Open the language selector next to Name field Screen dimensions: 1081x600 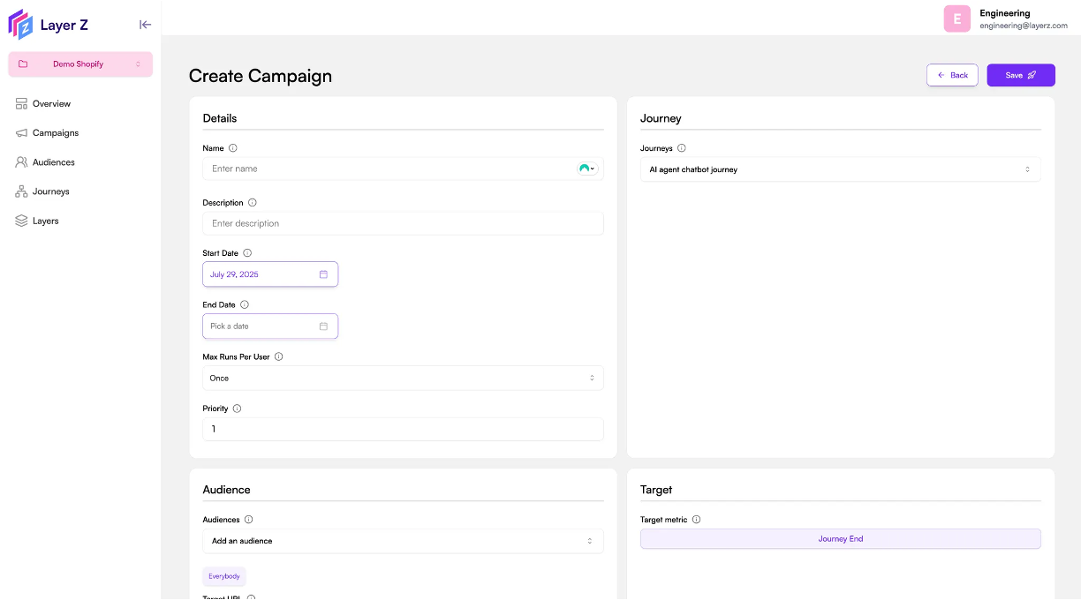(x=587, y=169)
